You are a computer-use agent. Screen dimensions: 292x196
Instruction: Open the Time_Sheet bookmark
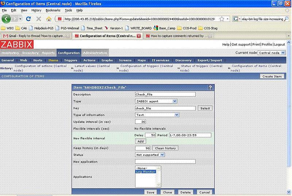click(x=92, y=28)
